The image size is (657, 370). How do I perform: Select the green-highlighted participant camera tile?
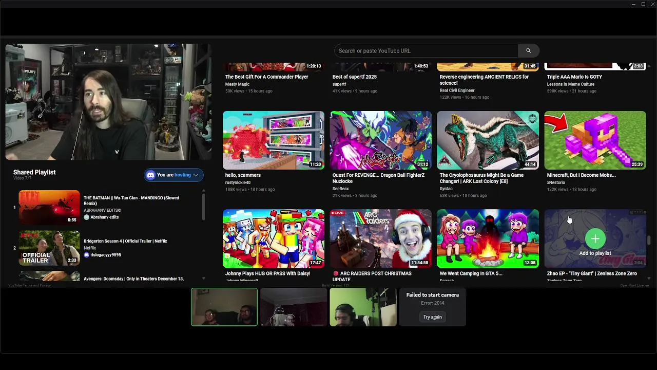(x=224, y=307)
